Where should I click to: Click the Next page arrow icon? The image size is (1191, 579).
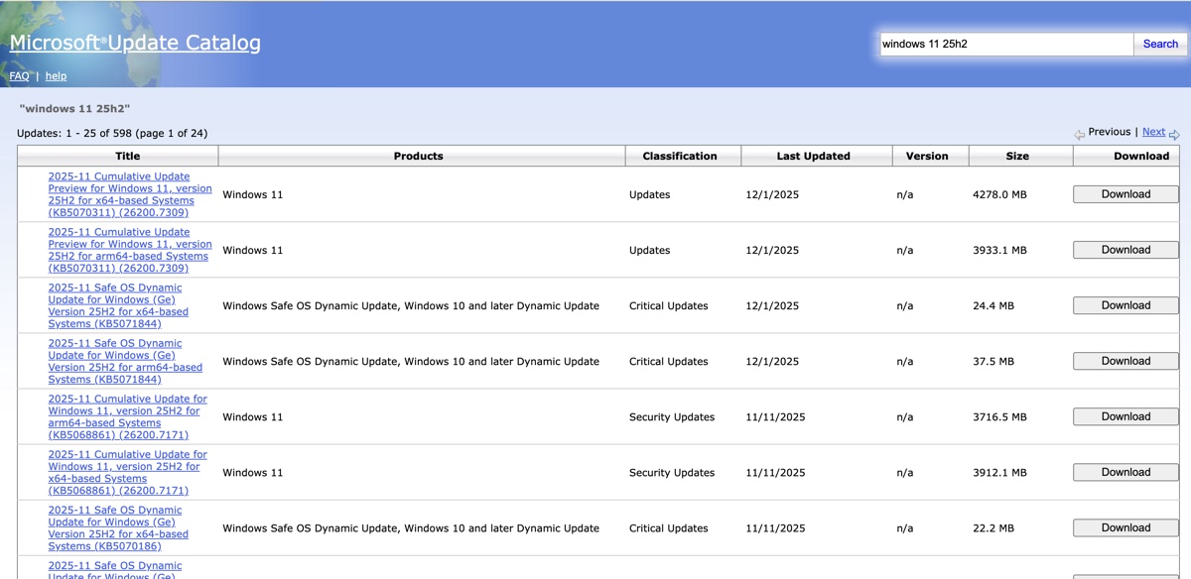(x=1175, y=133)
